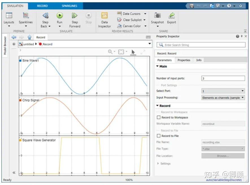
Task: Select the fit-to-view tool above the plots
Action: [121, 52]
